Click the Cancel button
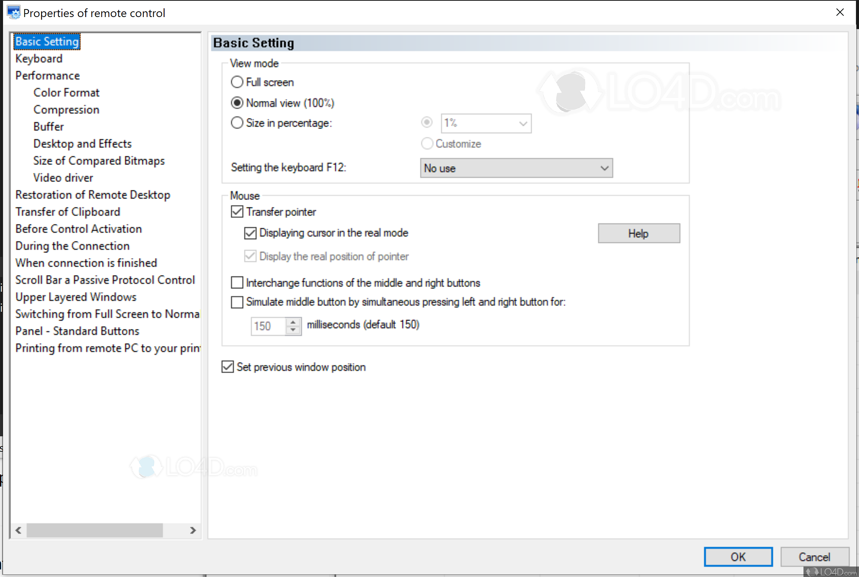 coord(815,557)
